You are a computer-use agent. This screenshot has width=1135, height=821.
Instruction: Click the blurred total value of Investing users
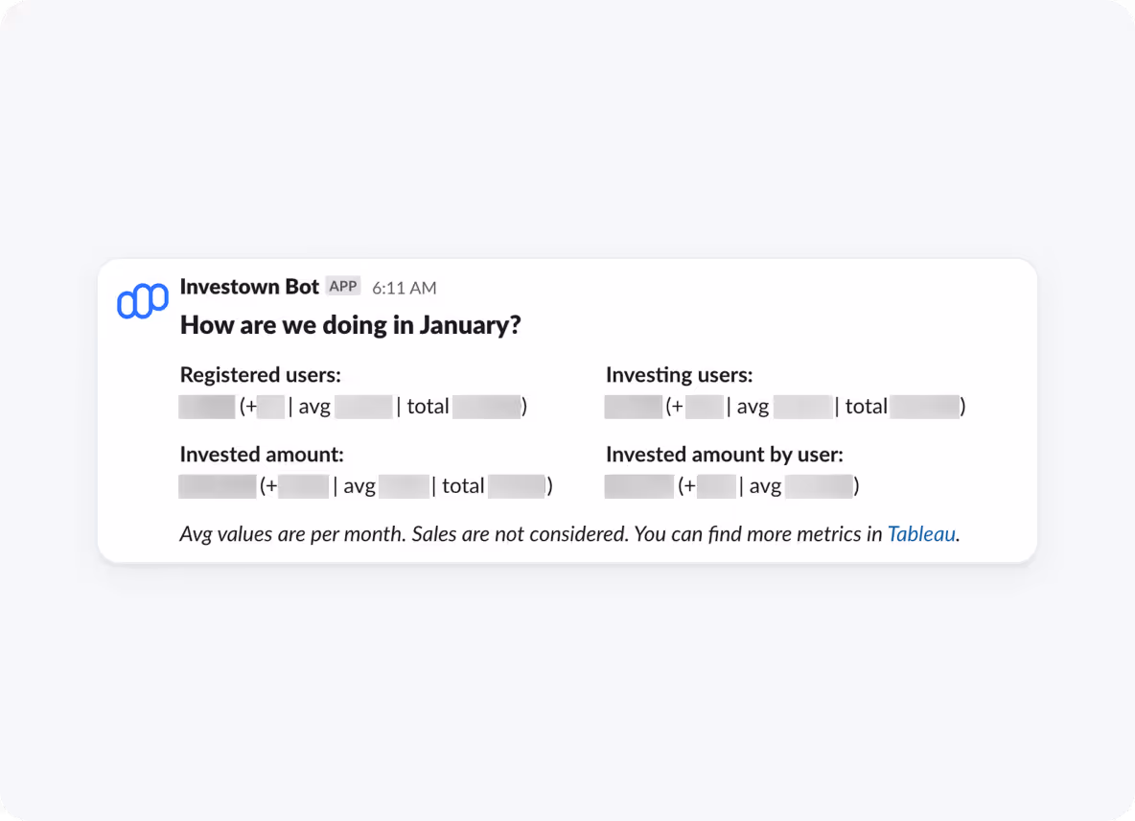pos(924,407)
